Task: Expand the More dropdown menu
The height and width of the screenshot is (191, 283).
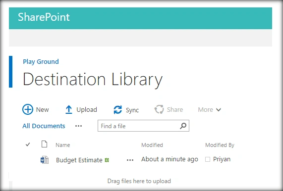Action: [x=209, y=109]
